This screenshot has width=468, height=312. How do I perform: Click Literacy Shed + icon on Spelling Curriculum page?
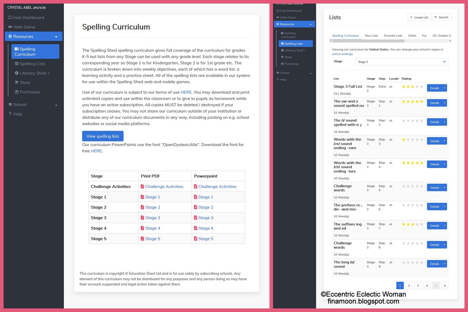(x=17, y=73)
